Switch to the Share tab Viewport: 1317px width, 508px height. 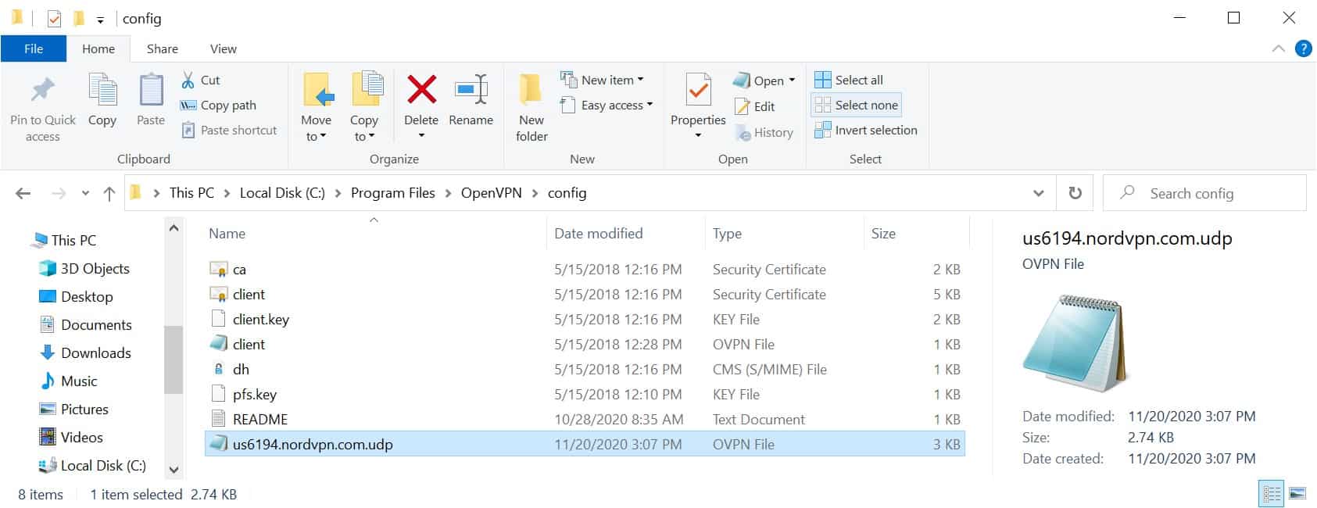coord(163,48)
